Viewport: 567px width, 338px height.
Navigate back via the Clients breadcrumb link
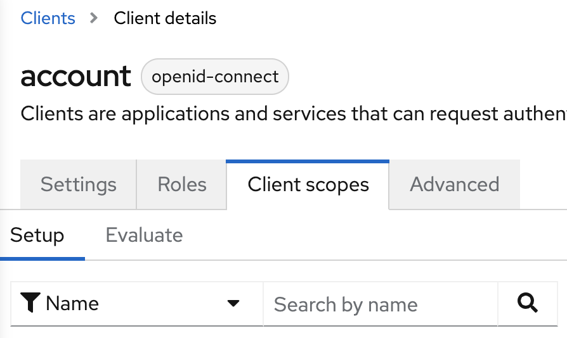click(48, 18)
